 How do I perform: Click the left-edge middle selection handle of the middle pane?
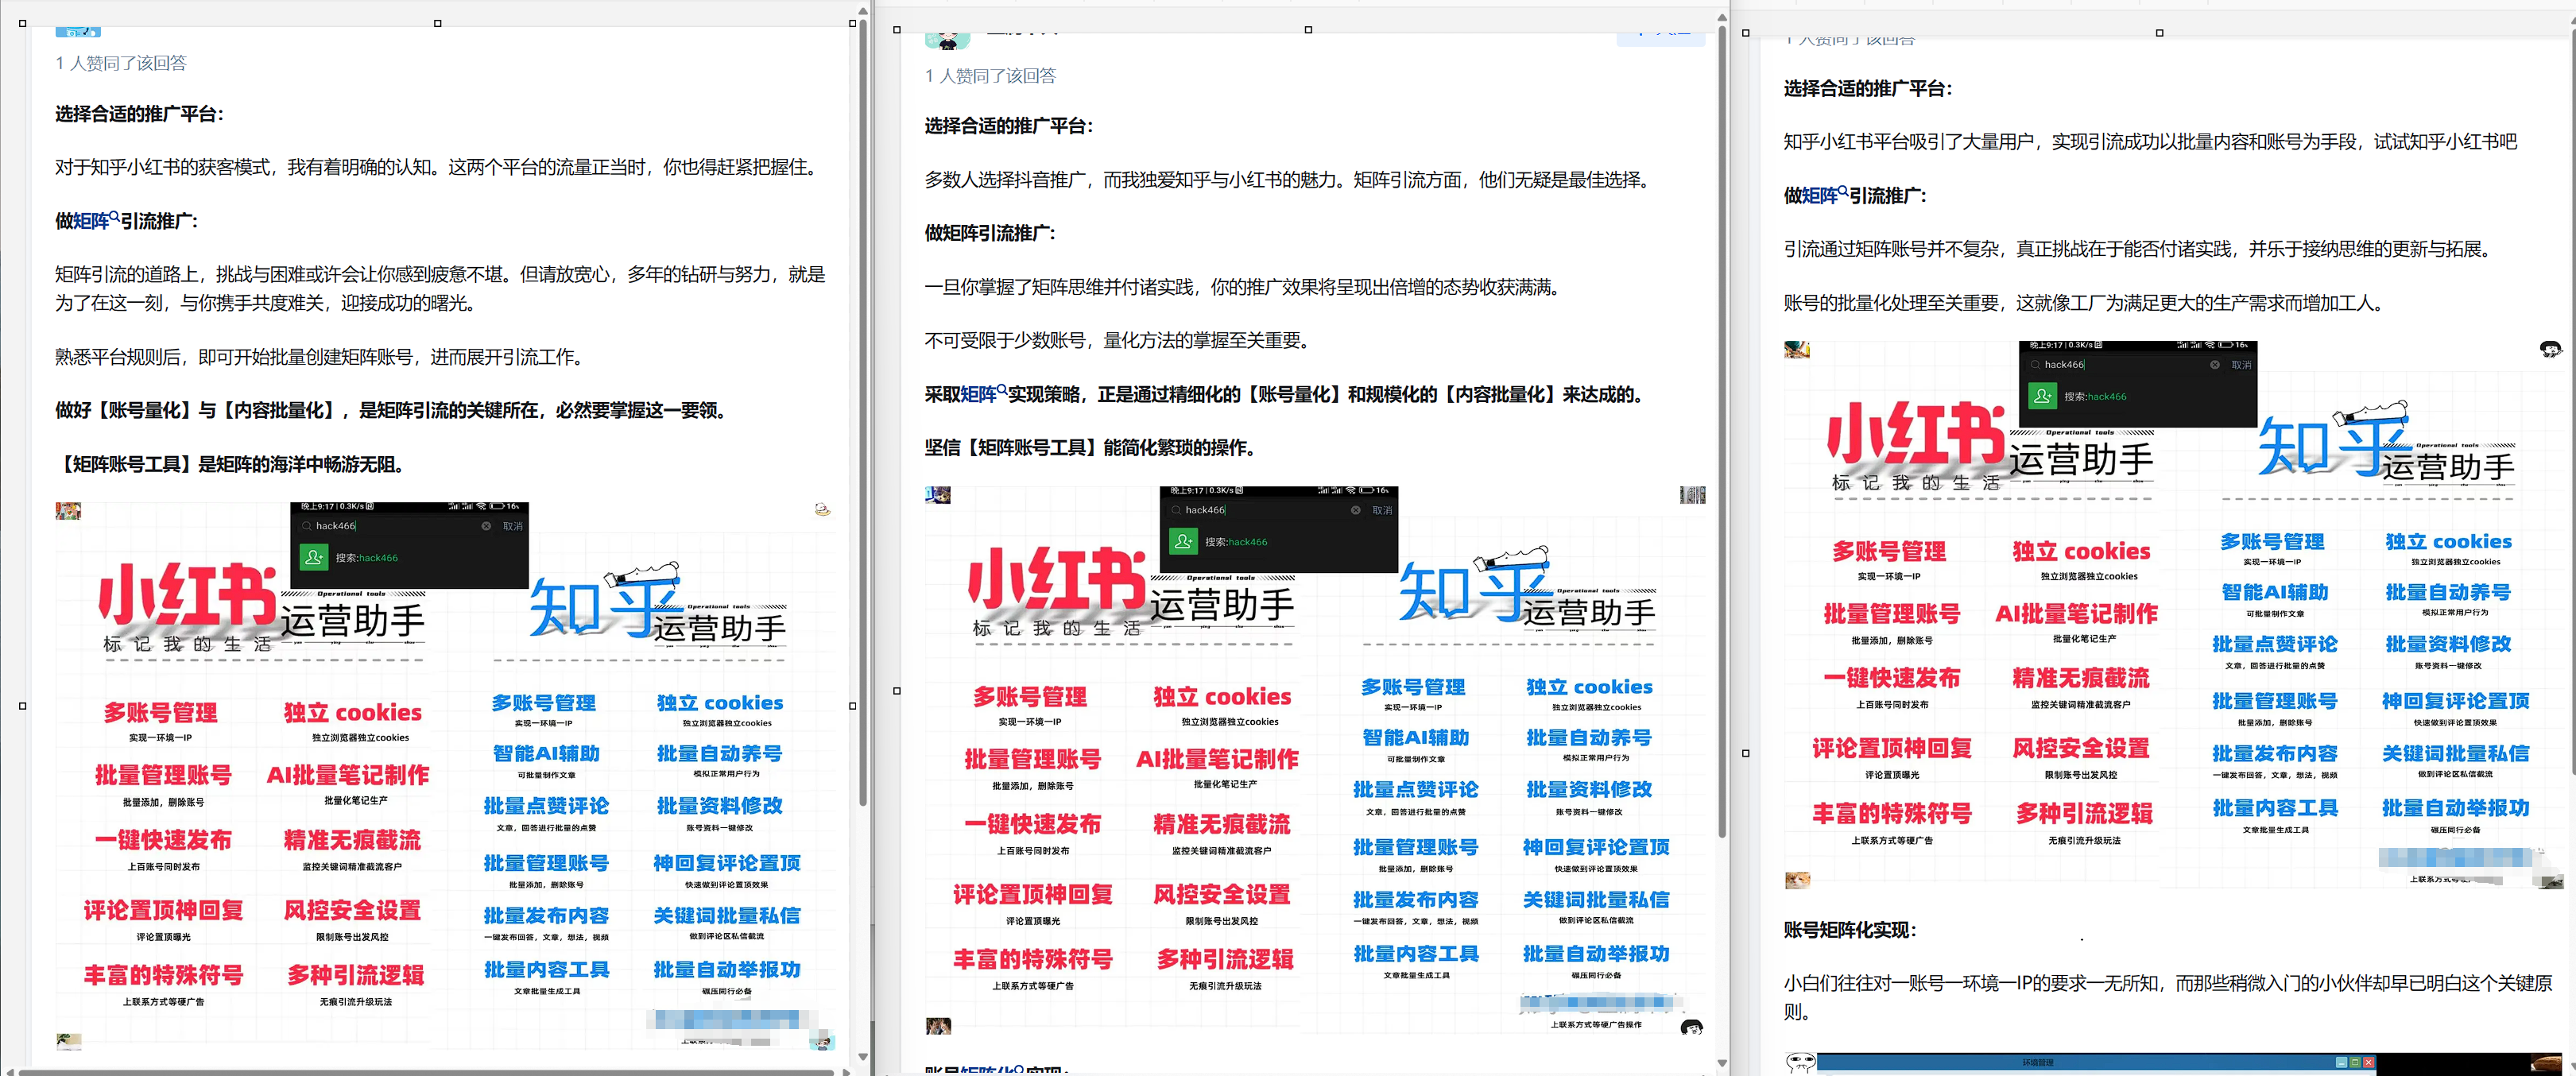pyautogui.click(x=897, y=691)
